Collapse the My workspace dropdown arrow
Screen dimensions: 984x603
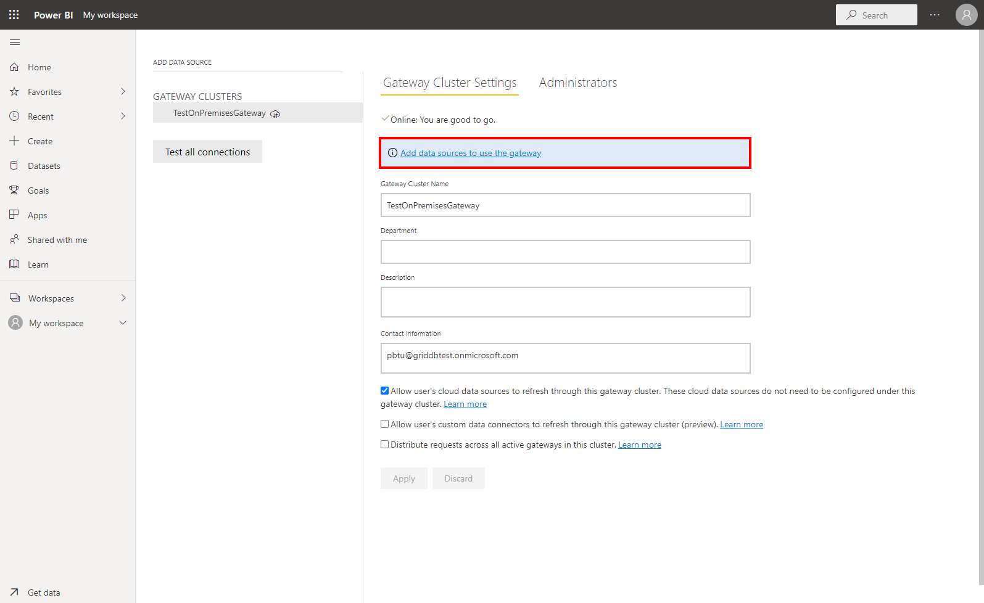(x=123, y=323)
